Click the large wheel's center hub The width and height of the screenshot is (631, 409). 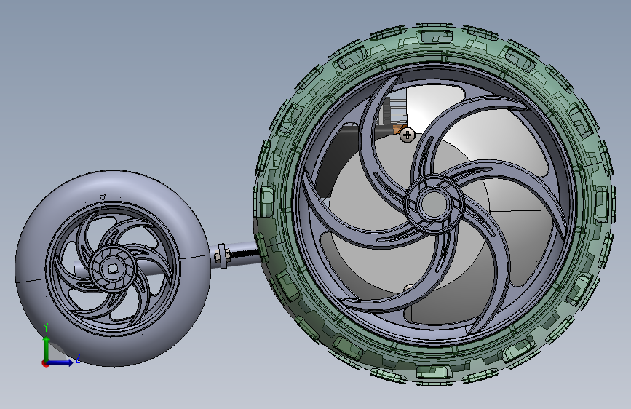(x=434, y=203)
